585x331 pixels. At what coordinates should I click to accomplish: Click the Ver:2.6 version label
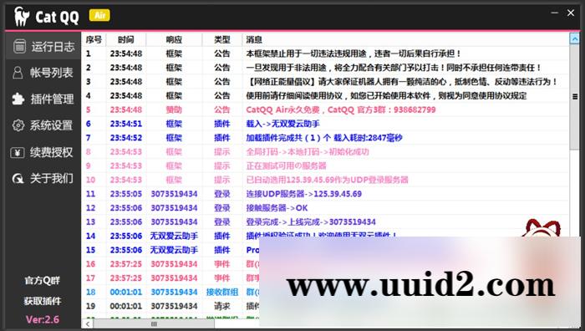pyautogui.click(x=43, y=319)
